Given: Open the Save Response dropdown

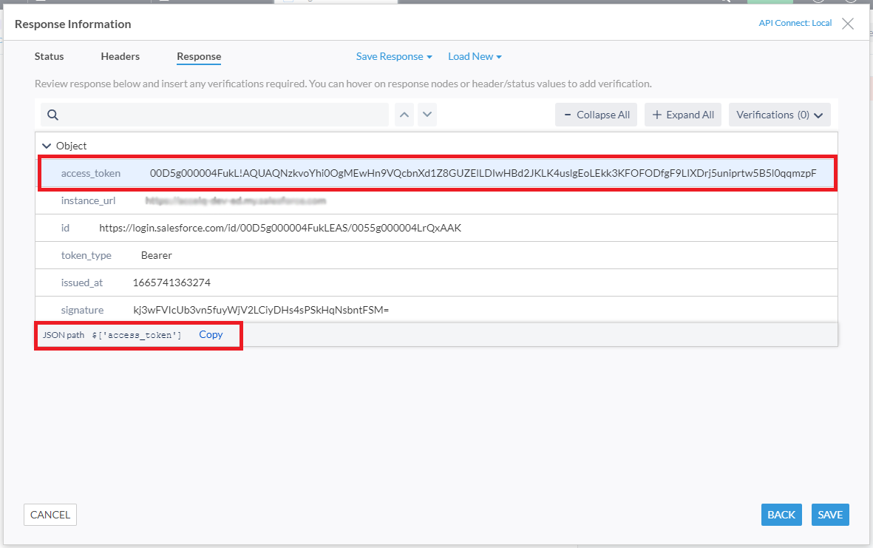Looking at the screenshot, I should [x=394, y=57].
